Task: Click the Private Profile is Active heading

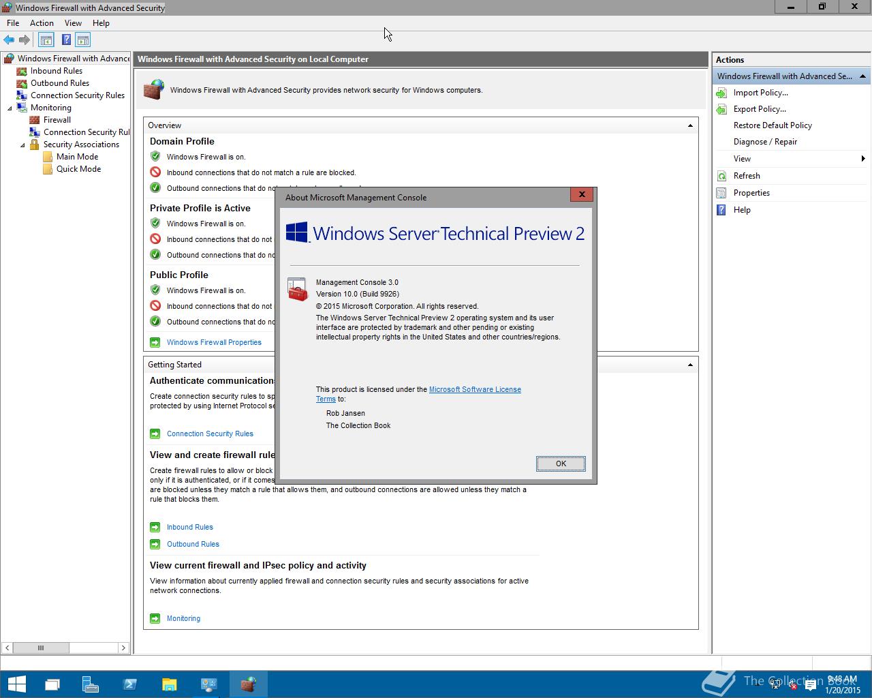Action: pos(200,208)
